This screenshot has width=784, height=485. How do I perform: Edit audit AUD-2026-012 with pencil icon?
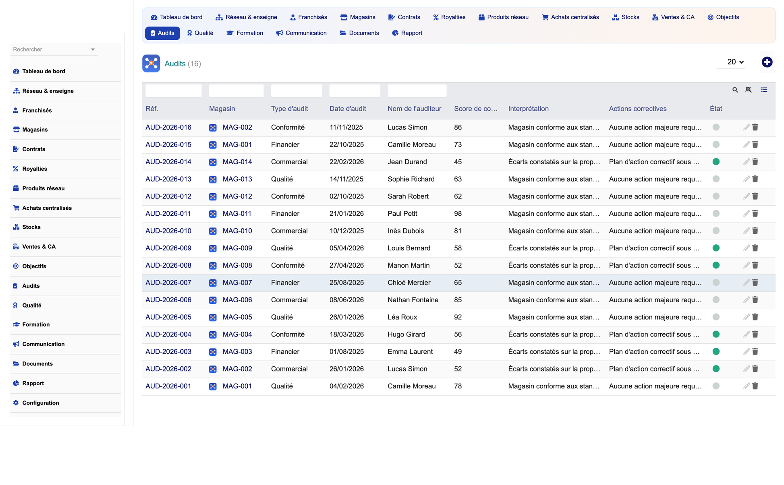tap(746, 196)
